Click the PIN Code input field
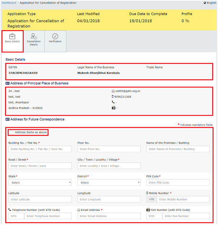 pyautogui.click(x=178, y=182)
